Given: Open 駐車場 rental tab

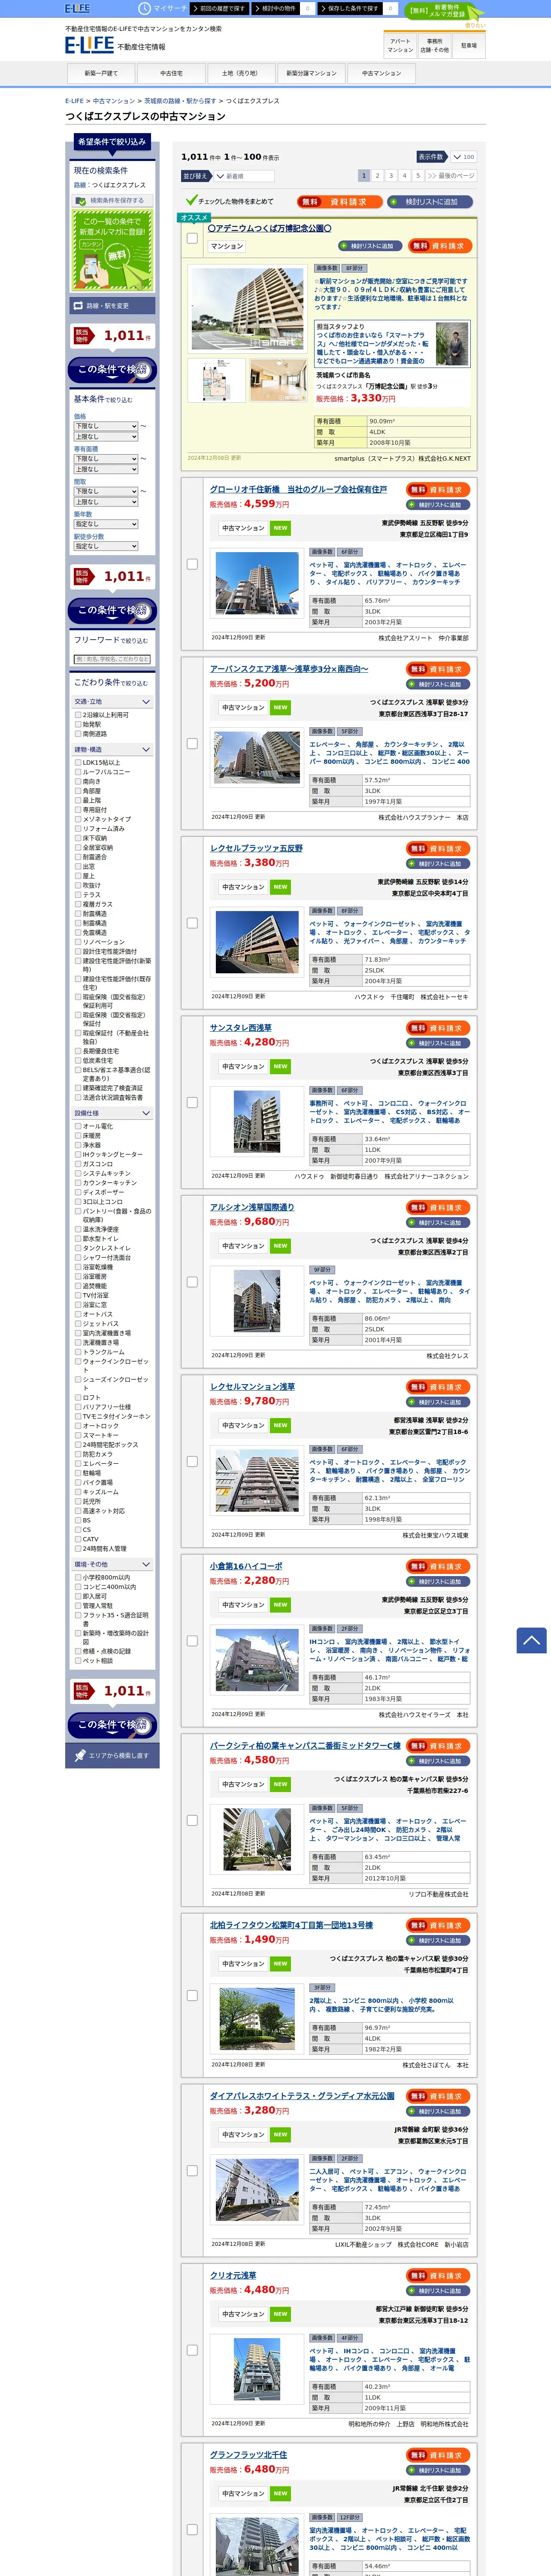Looking at the screenshot, I should click(469, 46).
